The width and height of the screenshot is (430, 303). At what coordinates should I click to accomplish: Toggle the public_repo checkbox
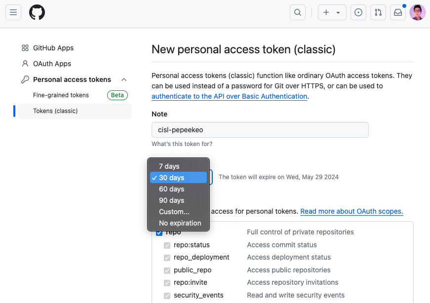[167, 270]
